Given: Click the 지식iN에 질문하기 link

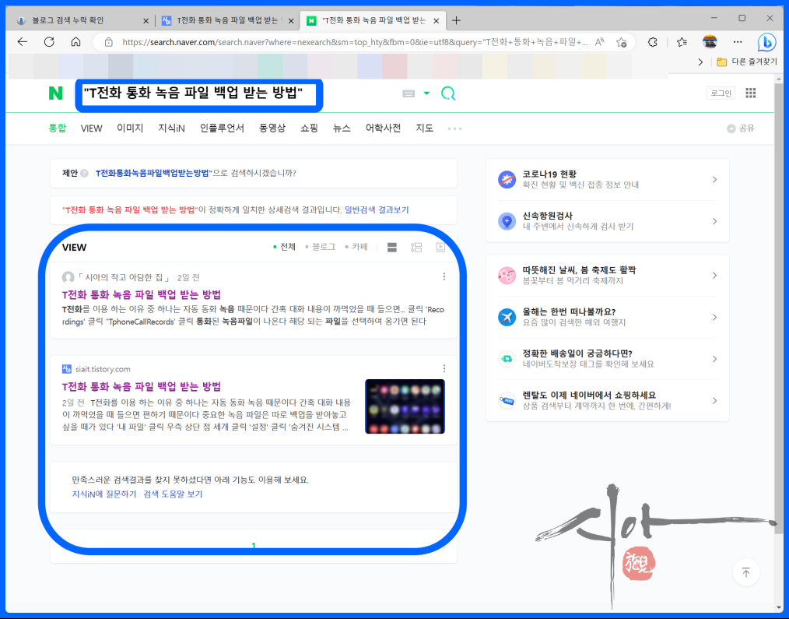Looking at the screenshot, I should 104,494.
